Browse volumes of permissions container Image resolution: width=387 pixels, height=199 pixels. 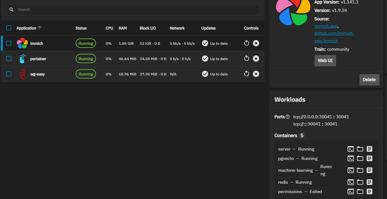360,191
